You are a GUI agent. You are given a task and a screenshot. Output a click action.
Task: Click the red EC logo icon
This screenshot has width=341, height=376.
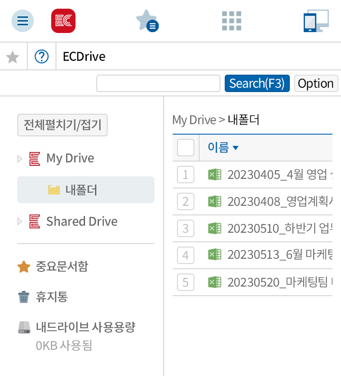tap(63, 21)
